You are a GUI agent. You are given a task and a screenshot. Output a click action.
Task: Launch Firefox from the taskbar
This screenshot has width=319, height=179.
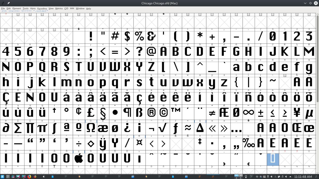pos(29,176)
